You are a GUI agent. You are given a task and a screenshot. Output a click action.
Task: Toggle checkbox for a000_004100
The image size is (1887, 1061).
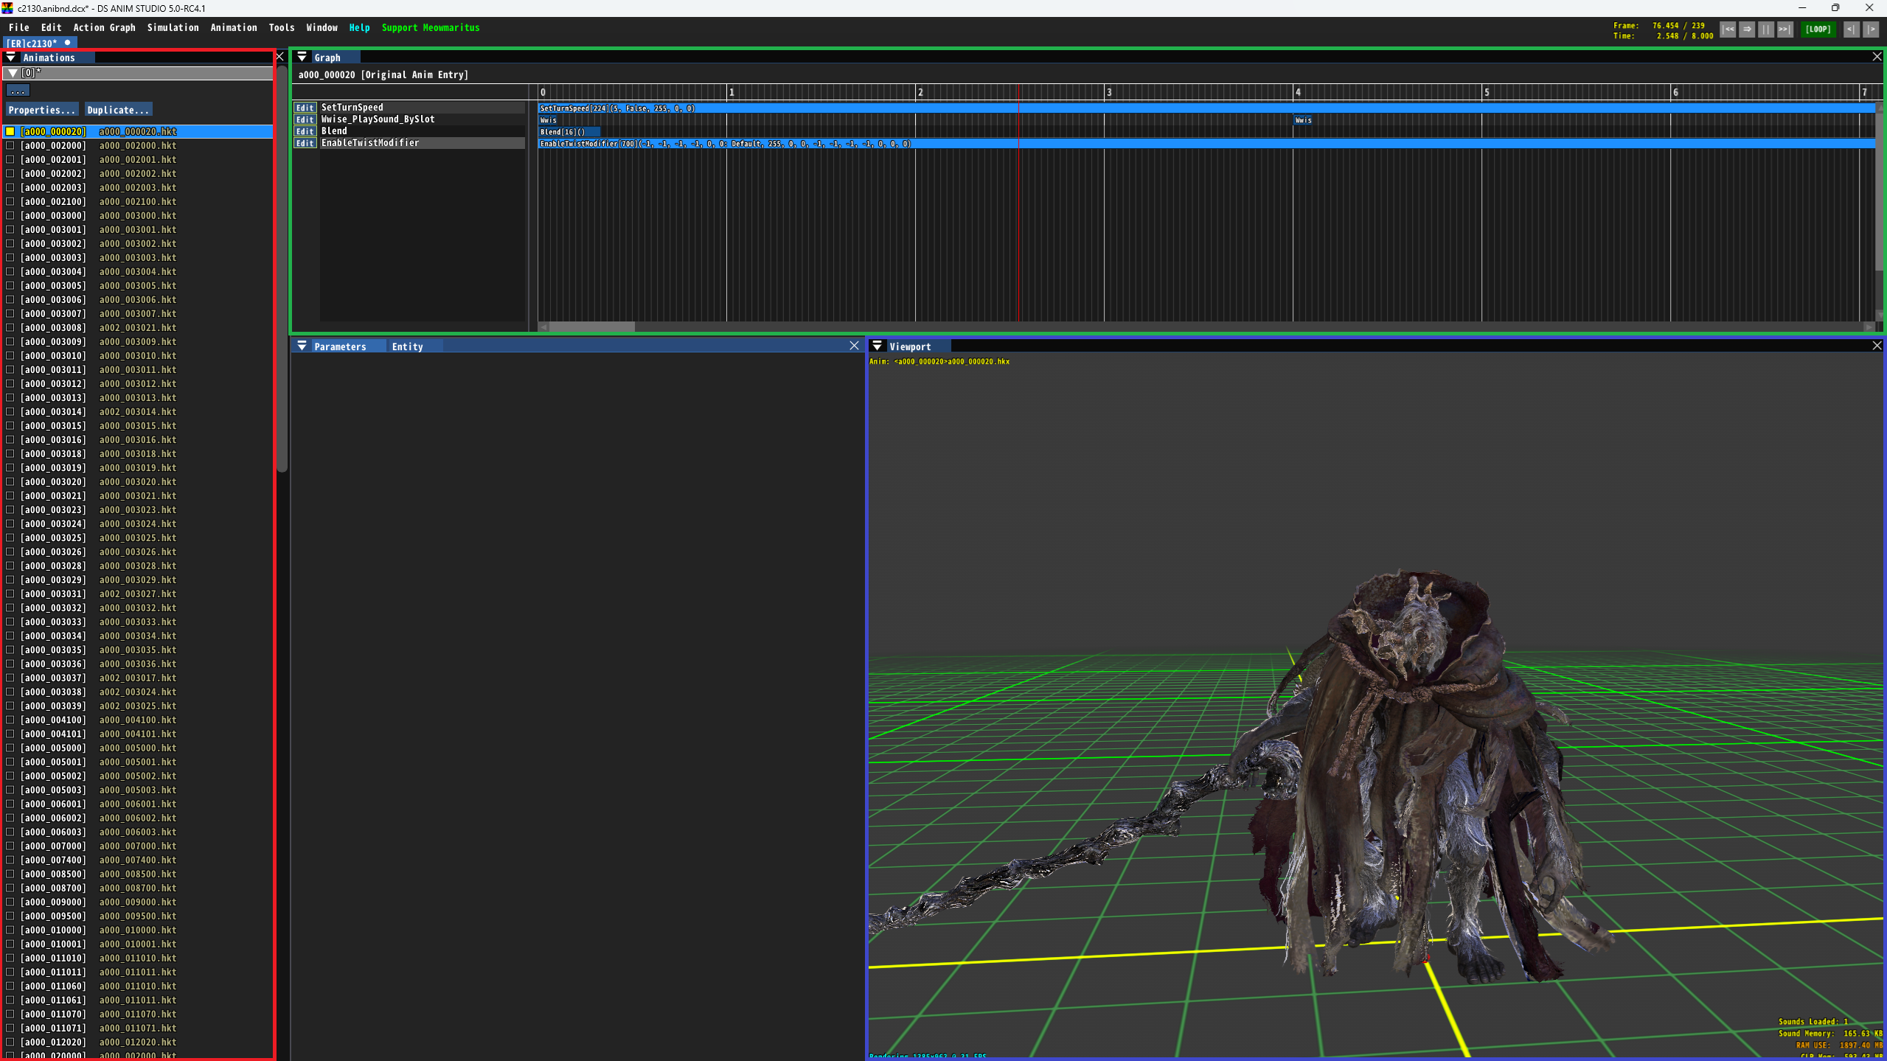pos(10,720)
